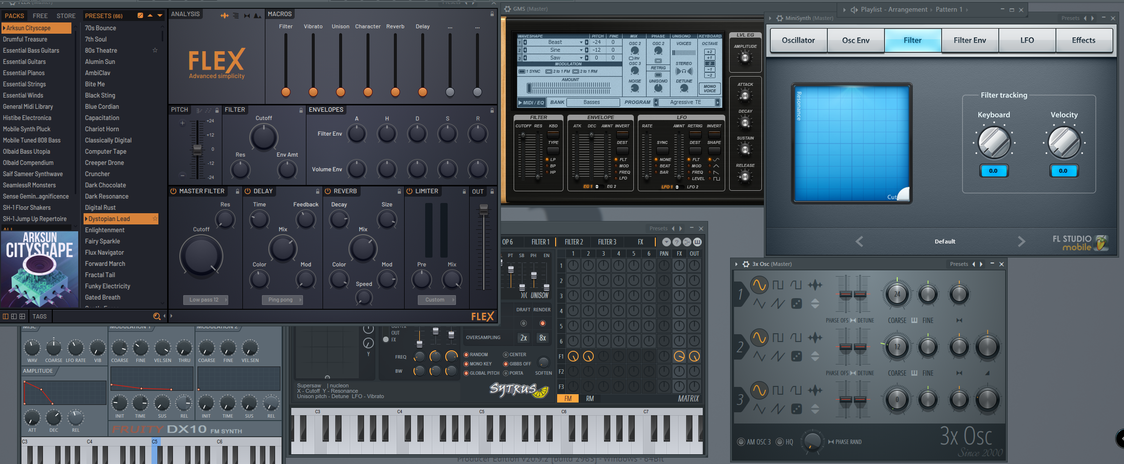The image size is (1124, 464).
Task: Switch to the Sytrus FILTER 2 tab
Action: (574, 242)
